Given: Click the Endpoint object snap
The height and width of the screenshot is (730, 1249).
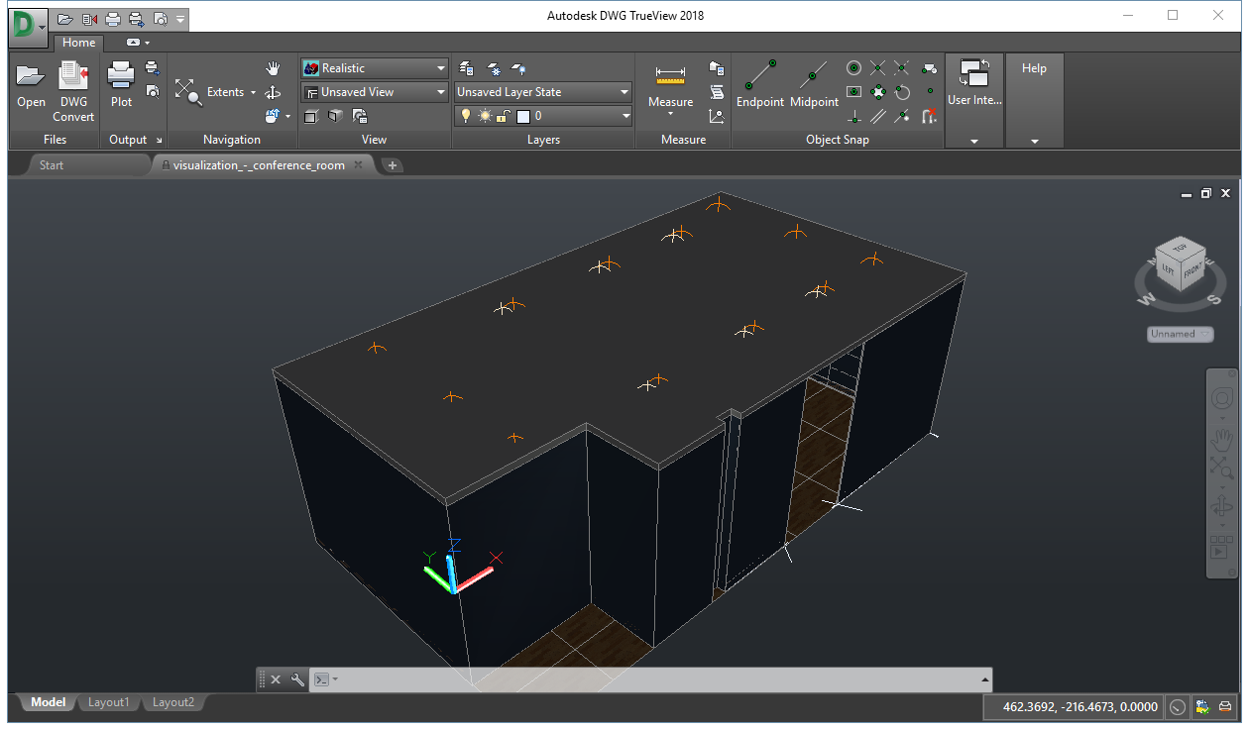Looking at the screenshot, I should click(760, 84).
